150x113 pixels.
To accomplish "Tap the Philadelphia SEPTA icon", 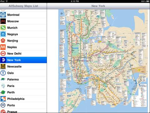I will [3, 99].
